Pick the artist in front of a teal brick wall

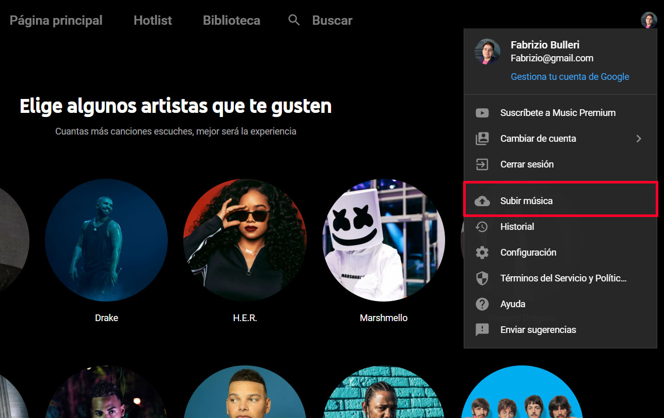pos(384,392)
